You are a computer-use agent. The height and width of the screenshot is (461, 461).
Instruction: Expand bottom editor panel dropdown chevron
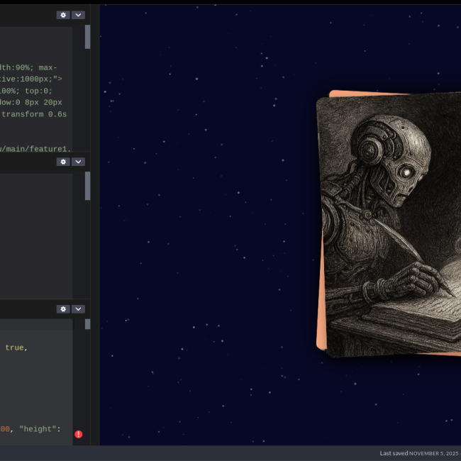(78, 309)
